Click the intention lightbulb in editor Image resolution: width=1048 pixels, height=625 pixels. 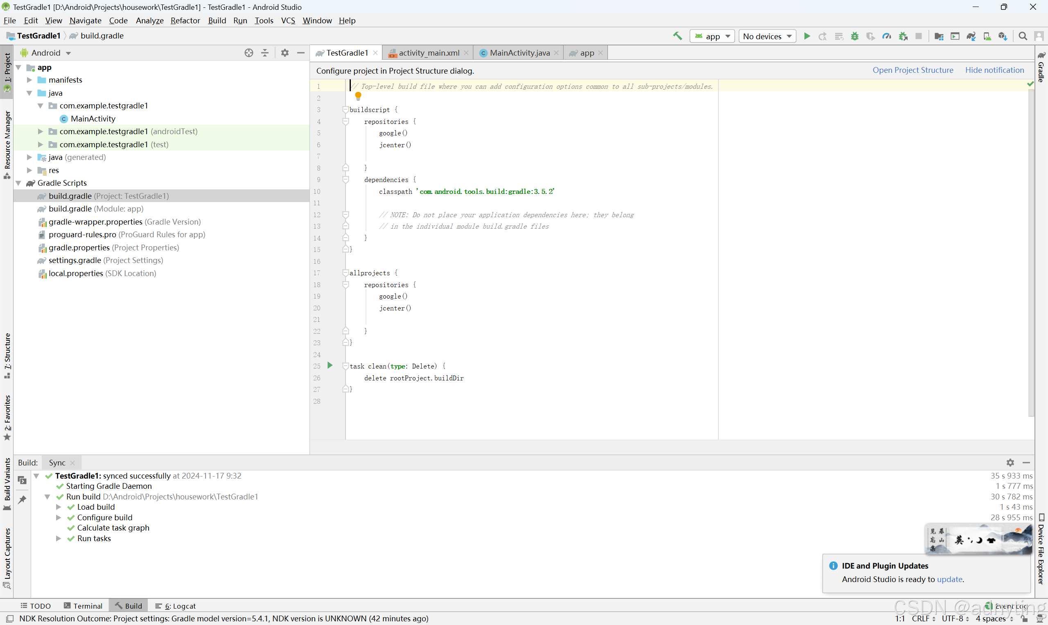tap(358, 96)
